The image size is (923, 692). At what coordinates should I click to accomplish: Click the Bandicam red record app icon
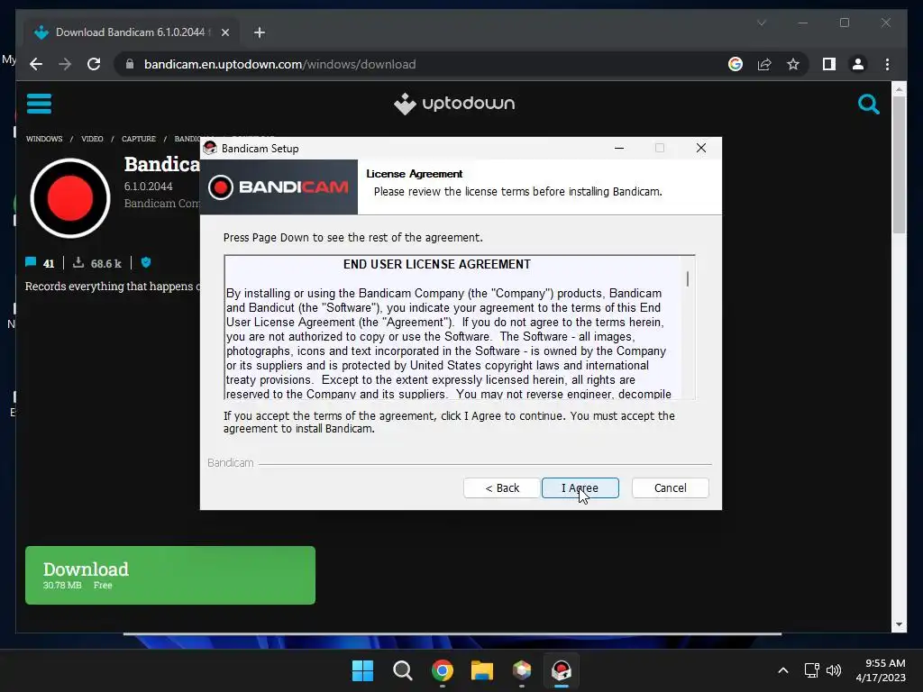click(x=70, y=198)
